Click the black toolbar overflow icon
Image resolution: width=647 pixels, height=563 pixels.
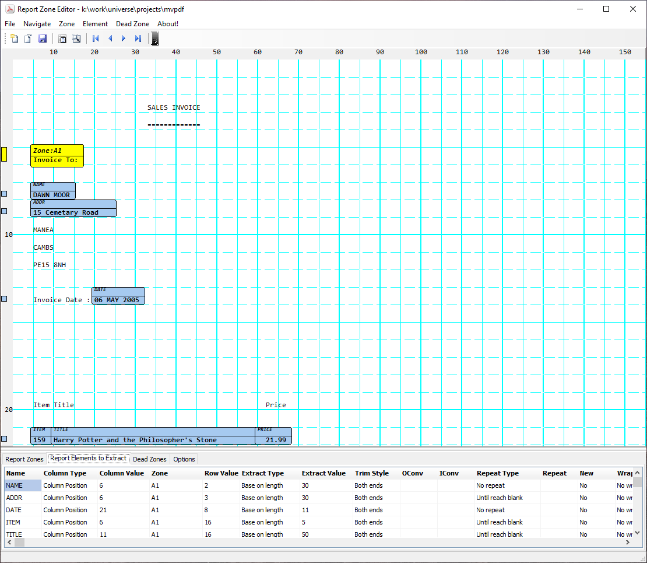(x=154, y=39)
